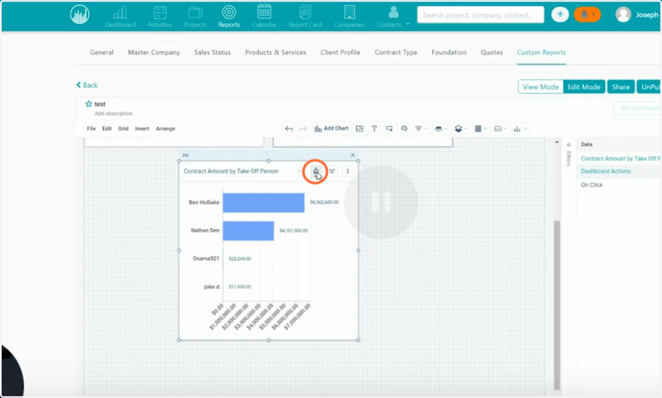Image resolution: width=662 pixels, height=398 pixels.
Task: Insert a text box with the T icon
Action: [x=374, y=128]
